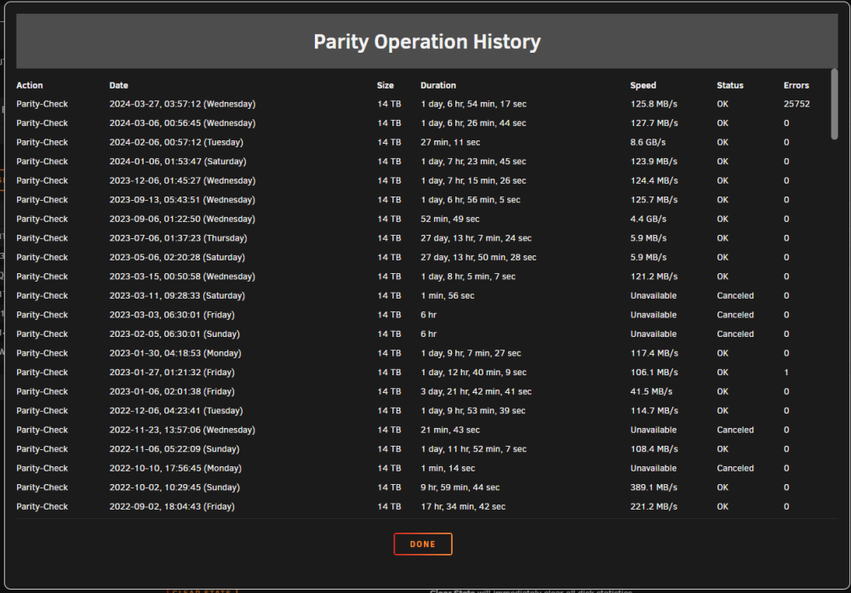The height and width of the screenshot is (593, 851).
Task: Click duration 1 min, 56 sec
Action: [448, 296]
